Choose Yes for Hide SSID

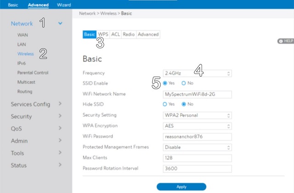click(x=165, y=104)
